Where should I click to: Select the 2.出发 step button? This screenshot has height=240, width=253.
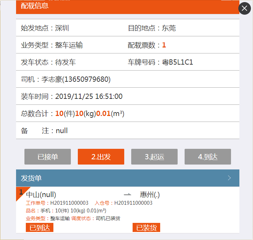coord(101,157)
